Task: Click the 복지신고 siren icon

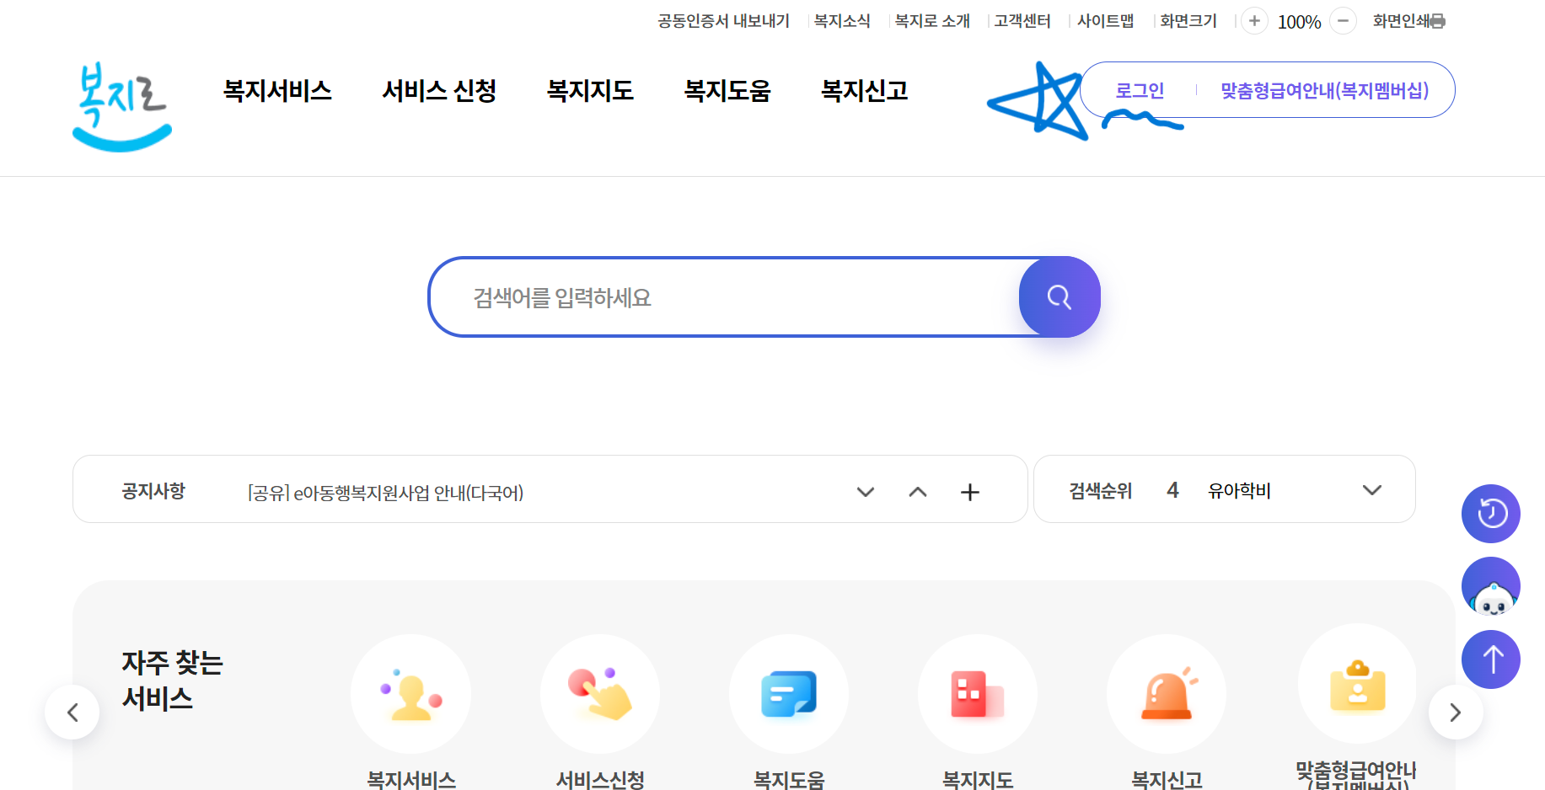Action: coord(1167,693)
